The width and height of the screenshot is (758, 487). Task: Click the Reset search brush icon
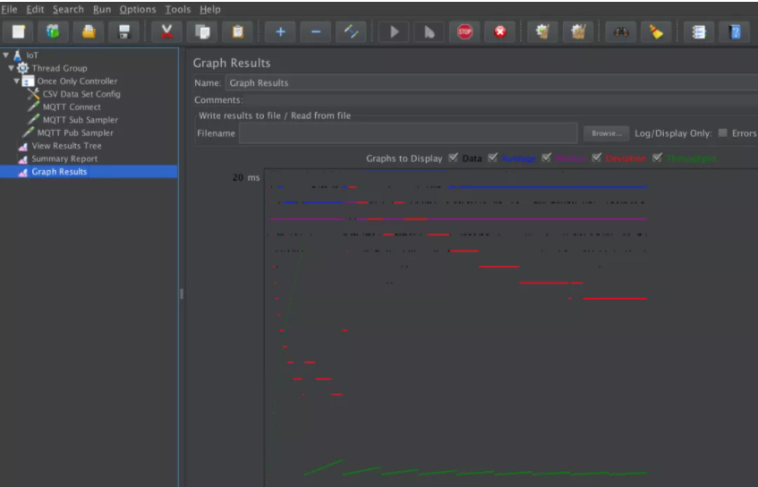coord(656,32)
